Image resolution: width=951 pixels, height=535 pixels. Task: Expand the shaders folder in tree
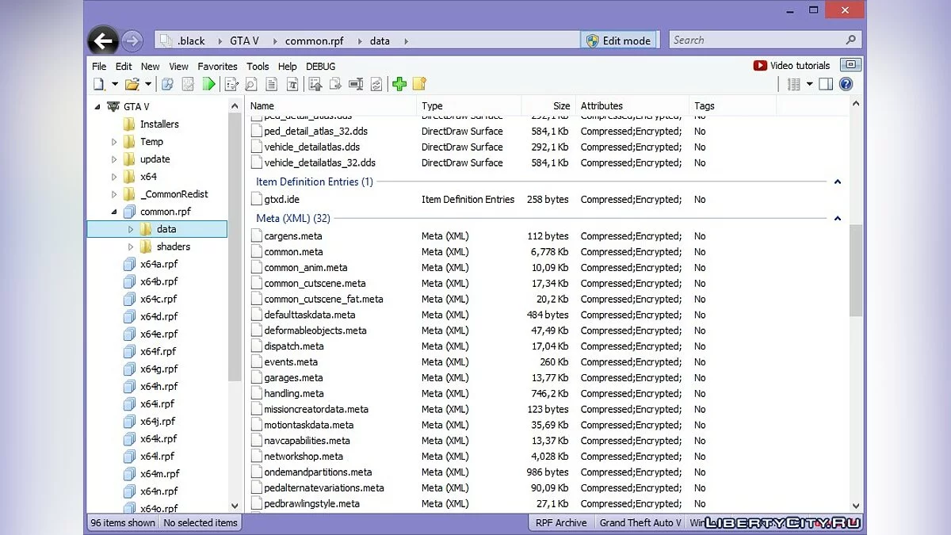tap(132, 246)
